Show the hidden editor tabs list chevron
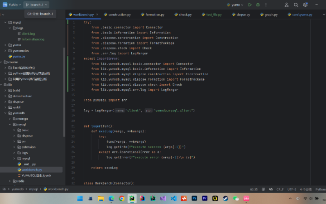326x204 pixels. point(324,15)
